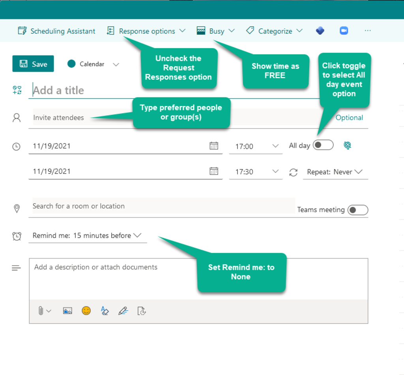Viewport: 404px width, 375px height.
Task: Change Busy status via its dropdown
Action: [x=215, y=31]
